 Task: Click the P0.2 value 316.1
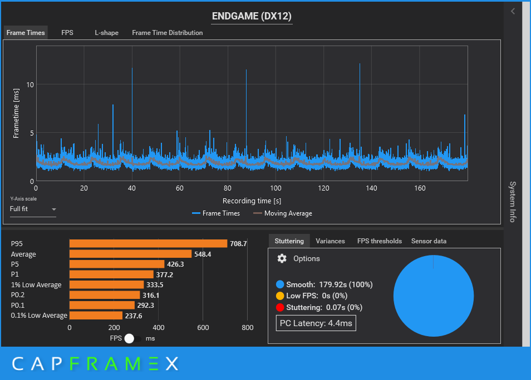click(x=151, y=295)
